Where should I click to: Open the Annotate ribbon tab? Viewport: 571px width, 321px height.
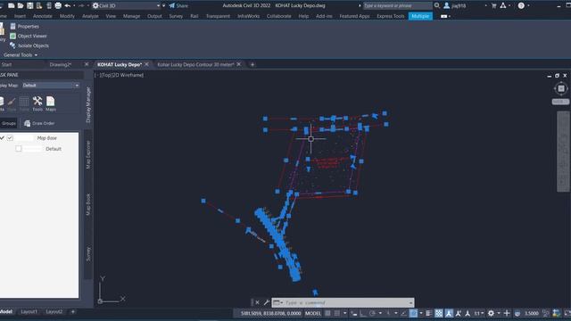(x=43, y=16)
